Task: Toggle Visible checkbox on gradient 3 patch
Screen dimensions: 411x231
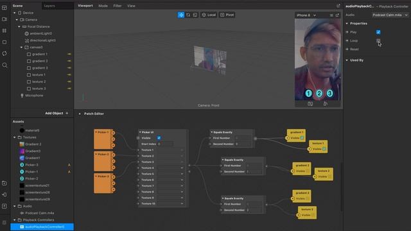Action: pyautogui.click(x=308, y=198)
